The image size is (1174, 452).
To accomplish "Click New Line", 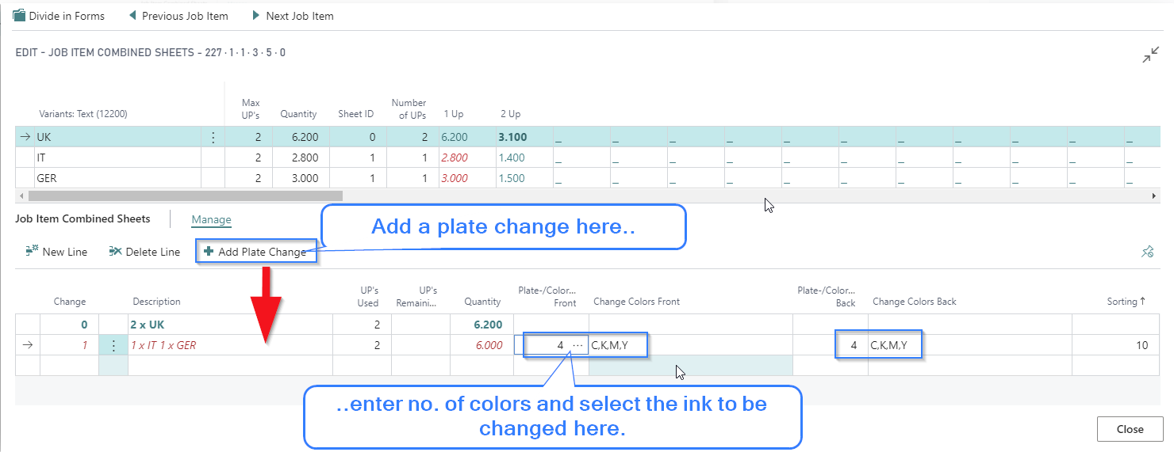I will [x=56, y=252].
